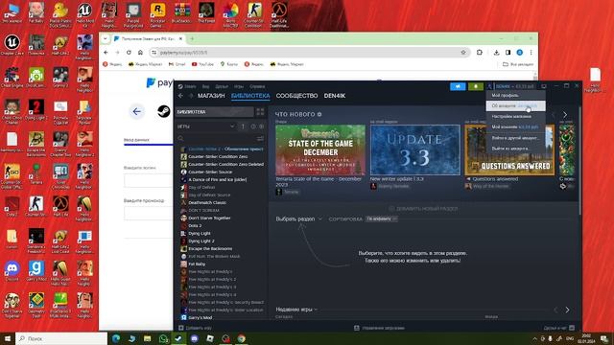Click the recent-activity clock filter in library

253,126
